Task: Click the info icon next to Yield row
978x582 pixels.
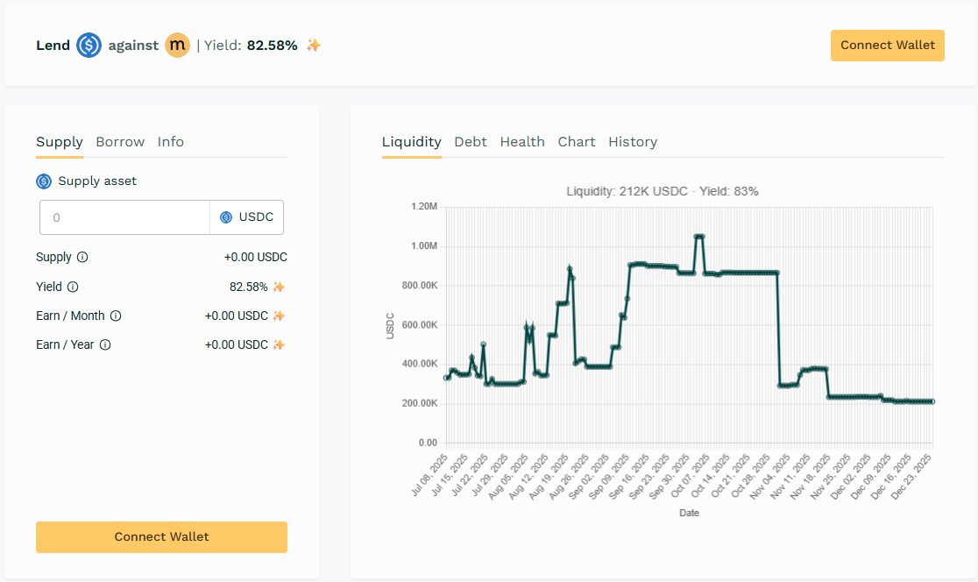Action: coord(73,287)
